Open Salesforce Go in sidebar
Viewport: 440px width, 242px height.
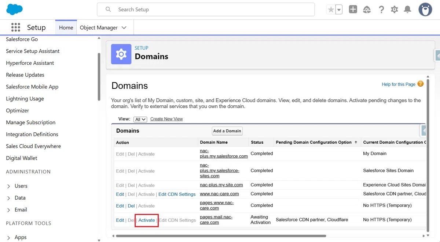pos(22,39)
